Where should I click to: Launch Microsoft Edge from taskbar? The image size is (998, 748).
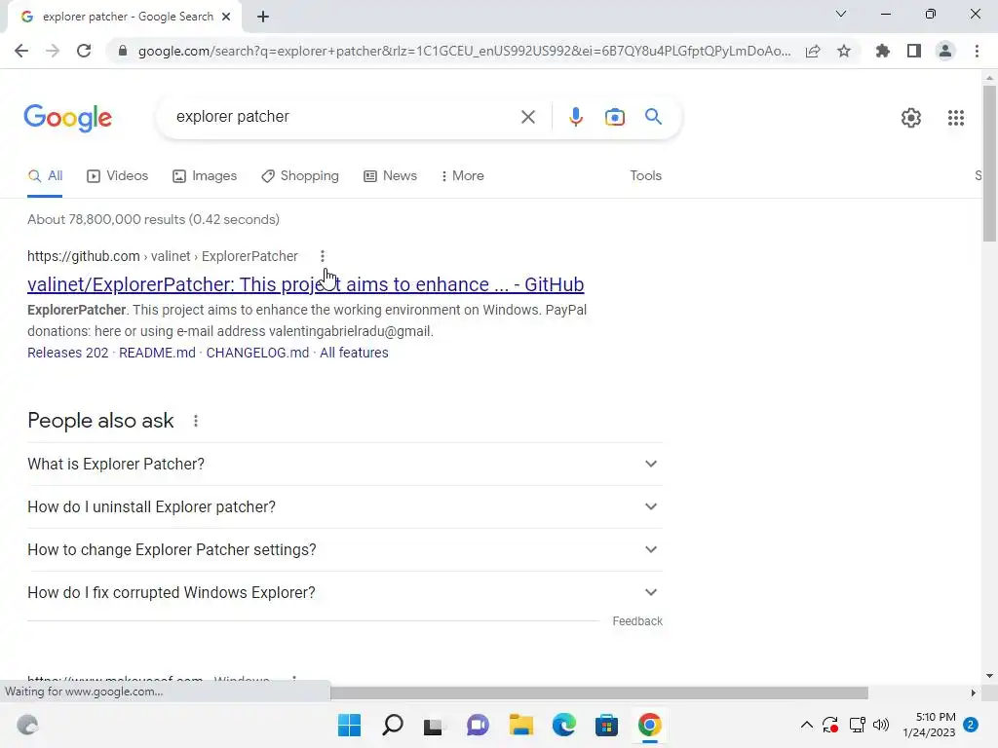click(x=563, y=725)
